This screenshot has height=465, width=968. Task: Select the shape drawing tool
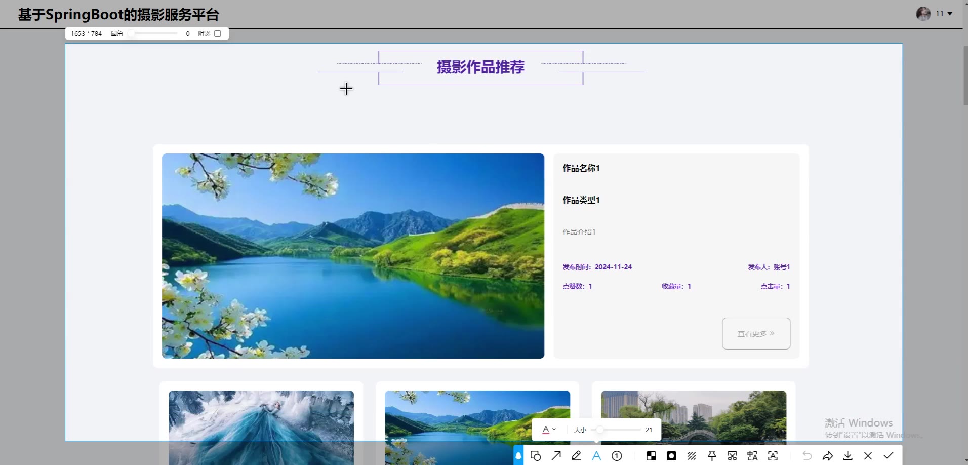[536, 456]
